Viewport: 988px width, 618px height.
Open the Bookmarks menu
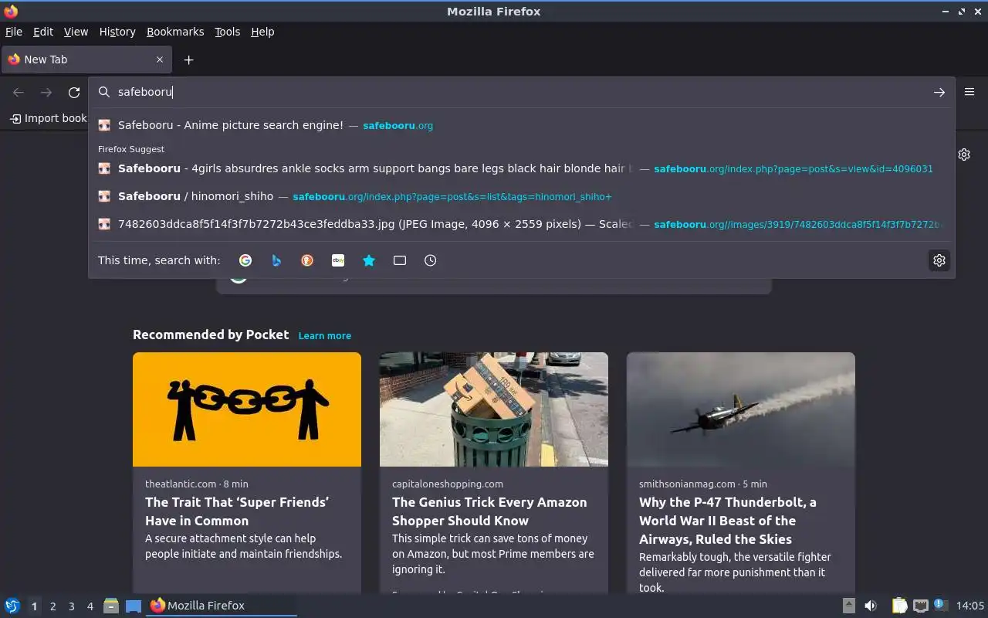[x=175, y=32]
